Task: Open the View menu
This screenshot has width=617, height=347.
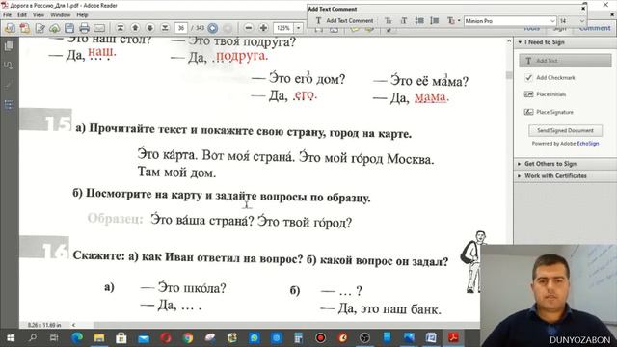Action: pyautogui.click(x=39, y=15)
